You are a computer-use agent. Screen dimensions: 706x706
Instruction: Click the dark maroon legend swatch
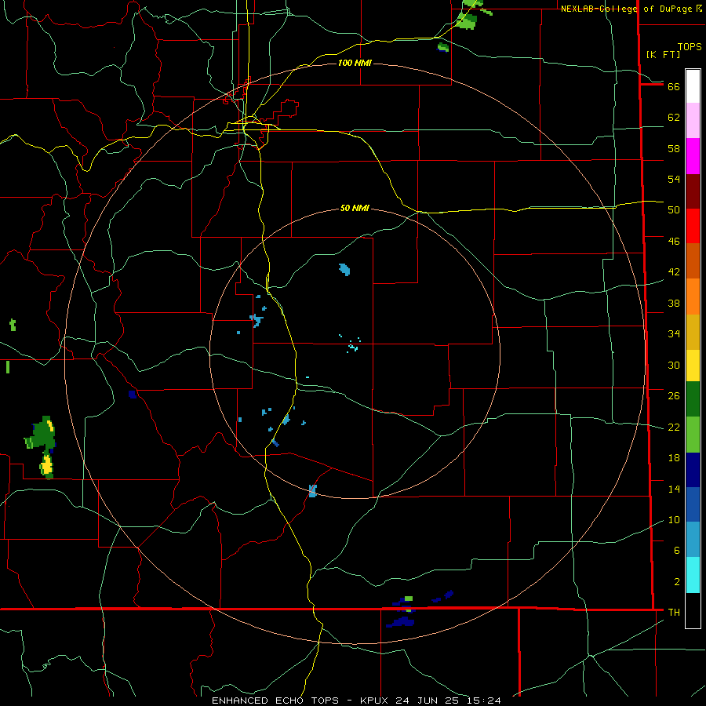pos(693,191)
